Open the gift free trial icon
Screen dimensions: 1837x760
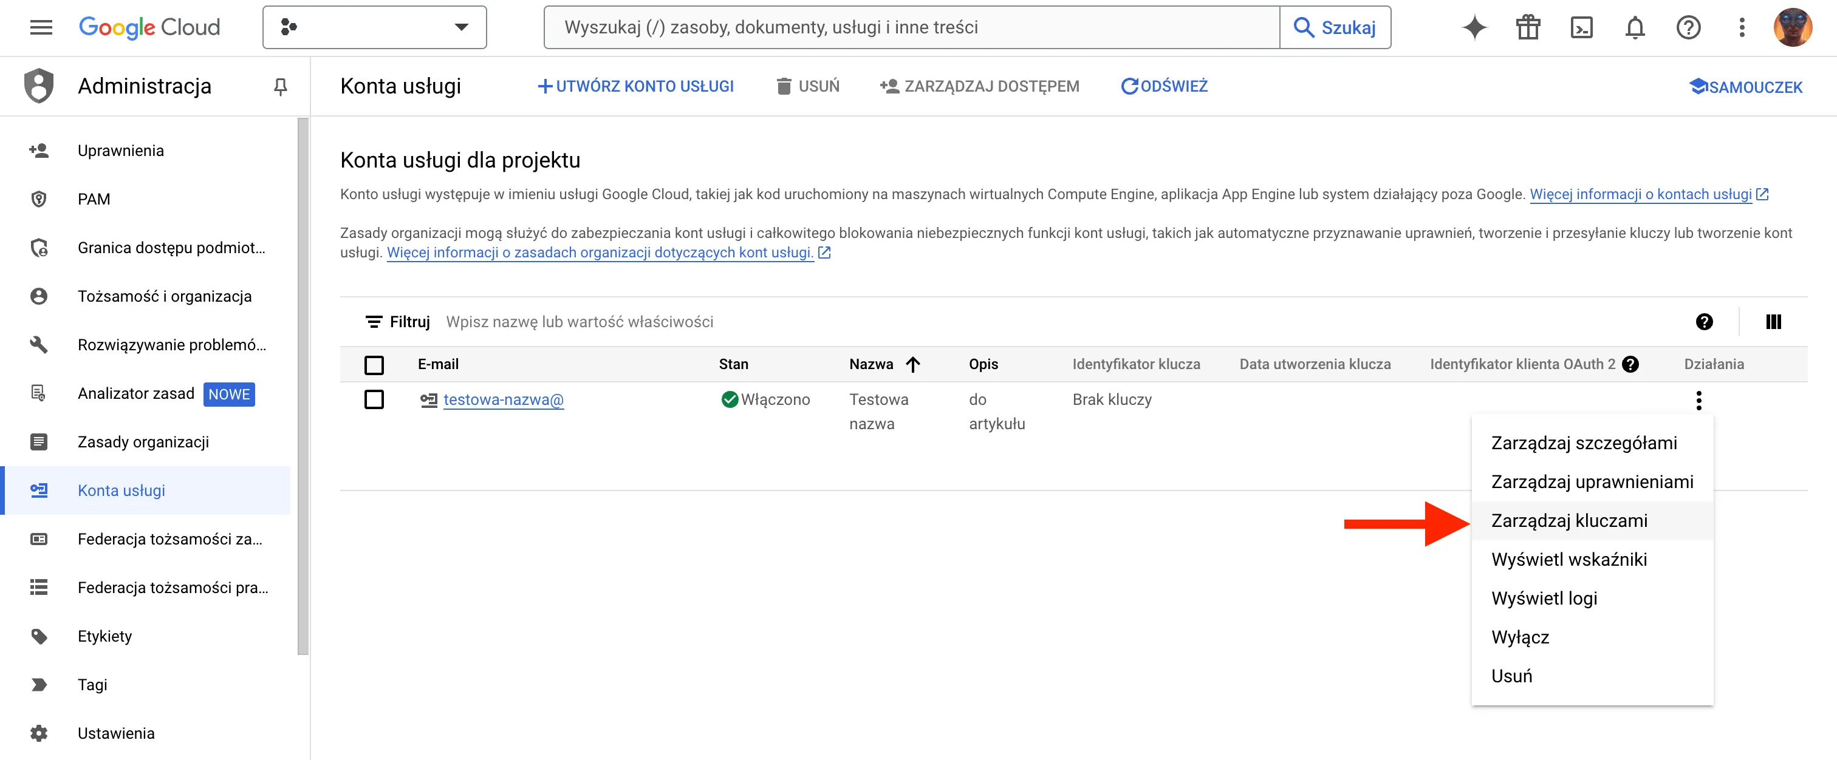[x=1528, y=27]
